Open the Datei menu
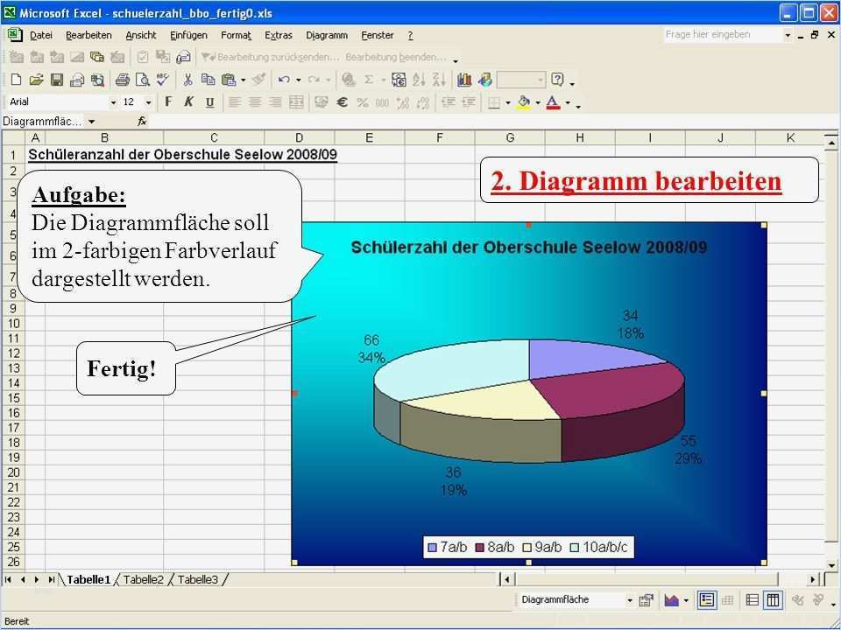Image resolution: width=841 pixels, height=630 pixels. click(41, 35)
